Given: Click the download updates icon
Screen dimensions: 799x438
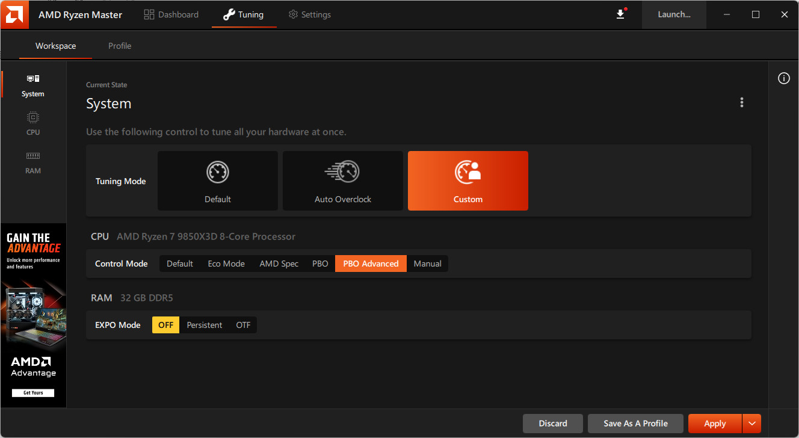Looking at the screenshot, I should (x=621, y=14).
